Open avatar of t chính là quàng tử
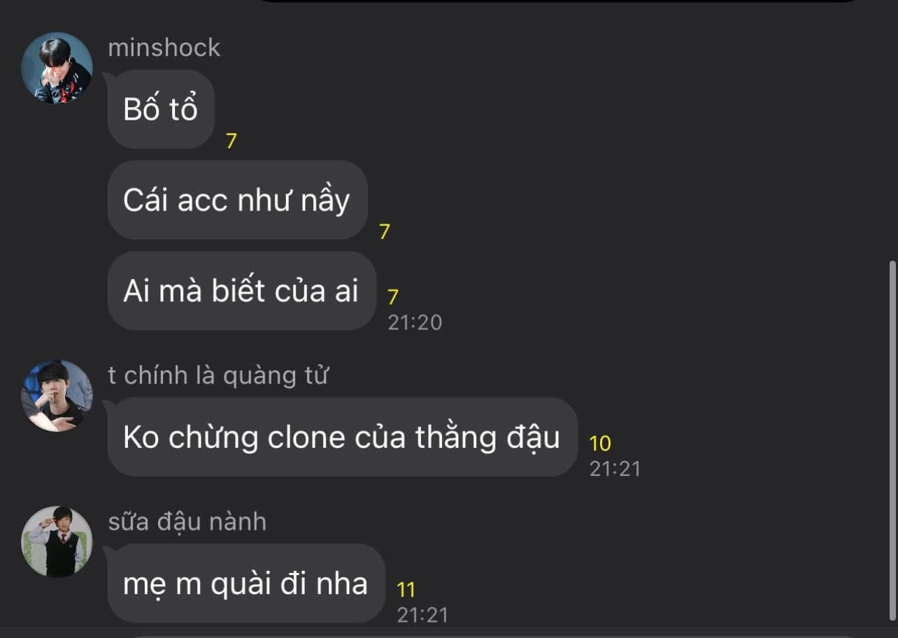 57,396
